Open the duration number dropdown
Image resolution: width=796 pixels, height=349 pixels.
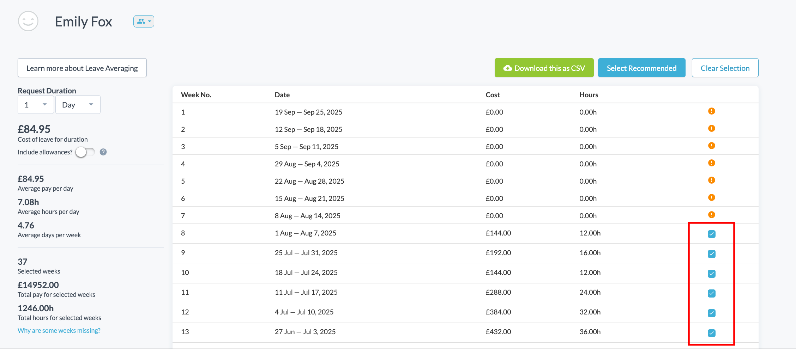pos(36,105)
